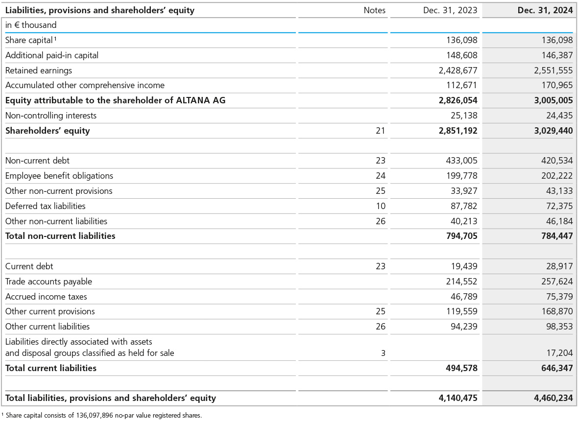Click note 24 for Employee benefit obligations
Viewport: 578px width, 423px height.
381,176
